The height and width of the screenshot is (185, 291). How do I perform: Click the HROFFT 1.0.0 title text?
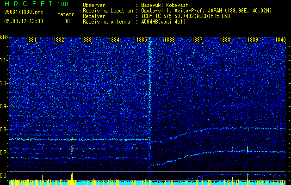point(36,4)
